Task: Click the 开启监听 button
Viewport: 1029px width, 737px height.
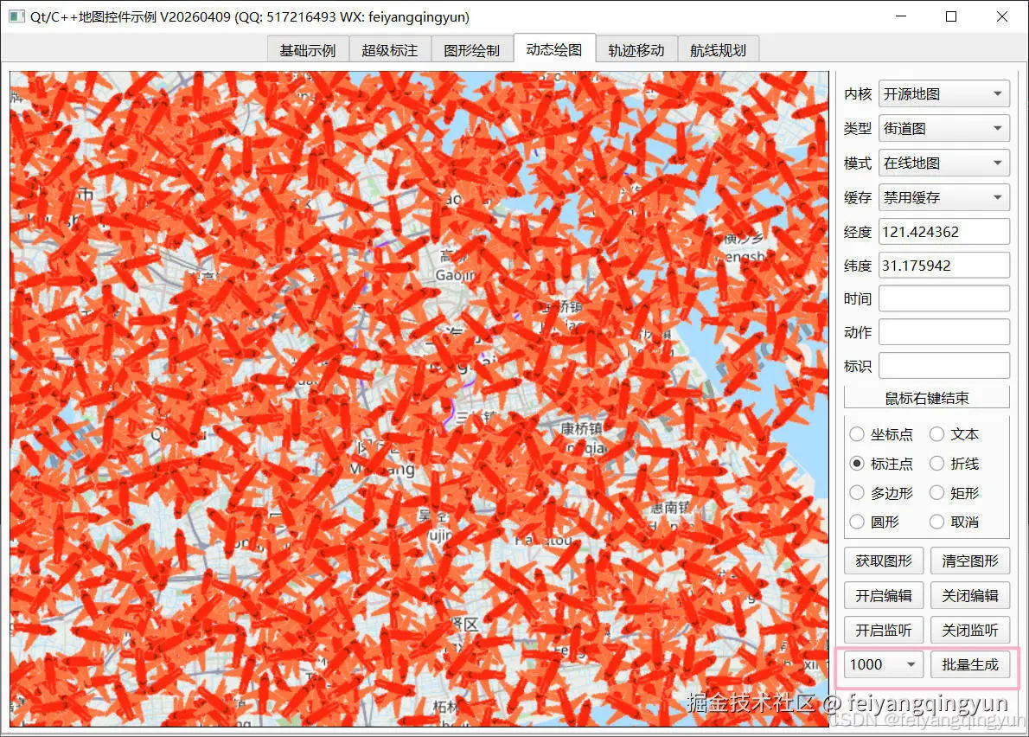Action: [x=884, y=630]
